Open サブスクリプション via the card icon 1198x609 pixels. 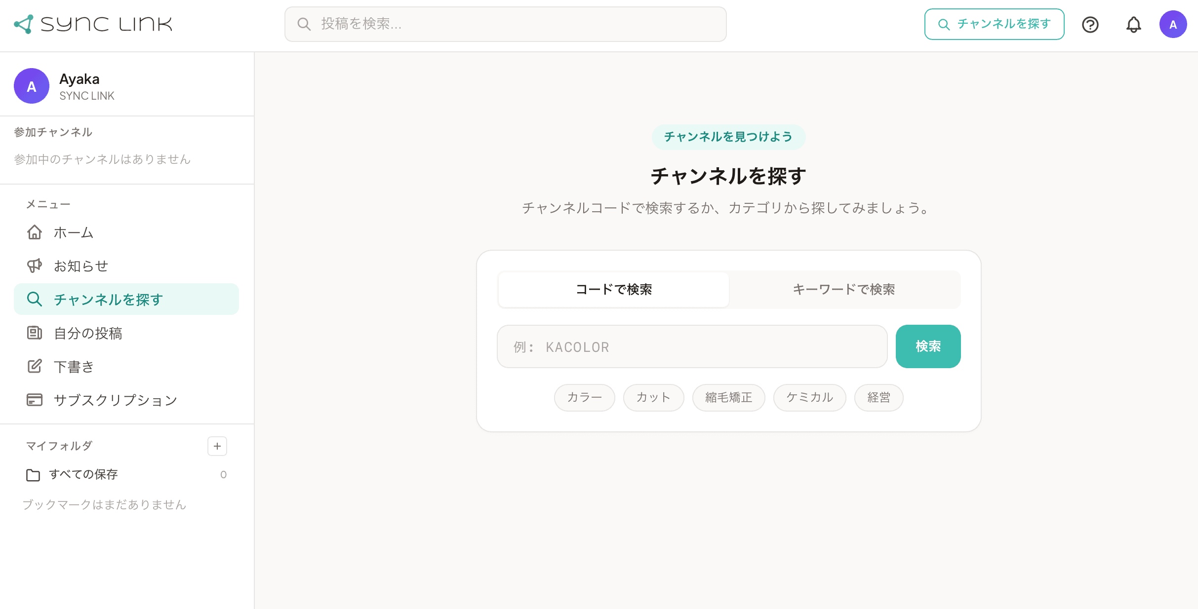pyautogui.click(x=34, y=400)
